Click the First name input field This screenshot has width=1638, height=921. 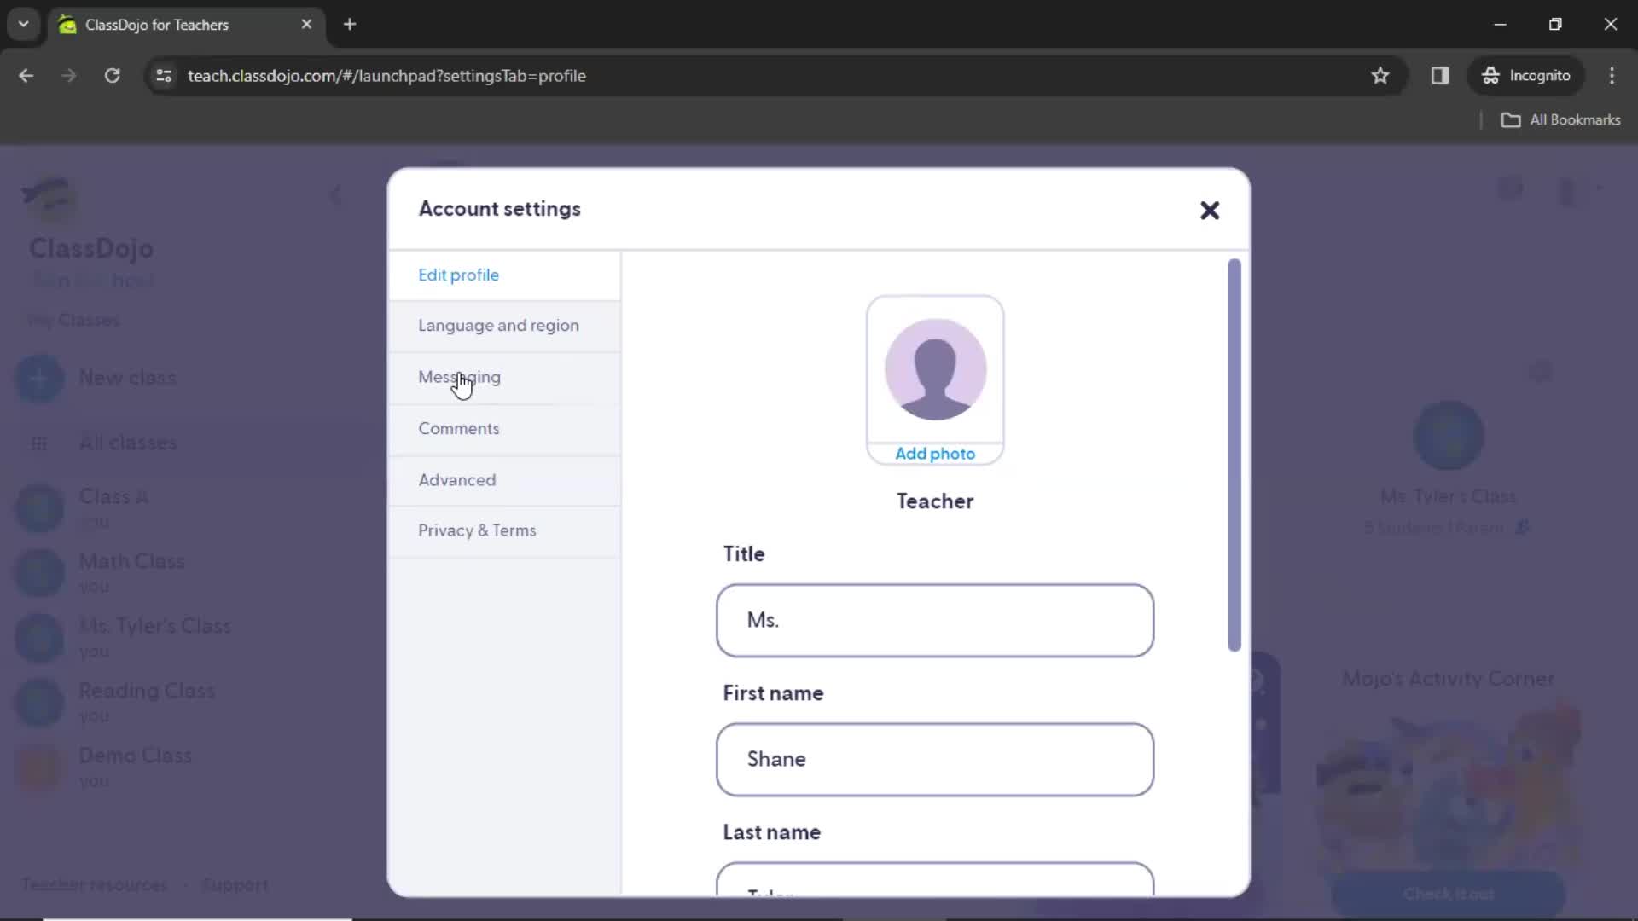pyautogui.click(x=935, y=759)
